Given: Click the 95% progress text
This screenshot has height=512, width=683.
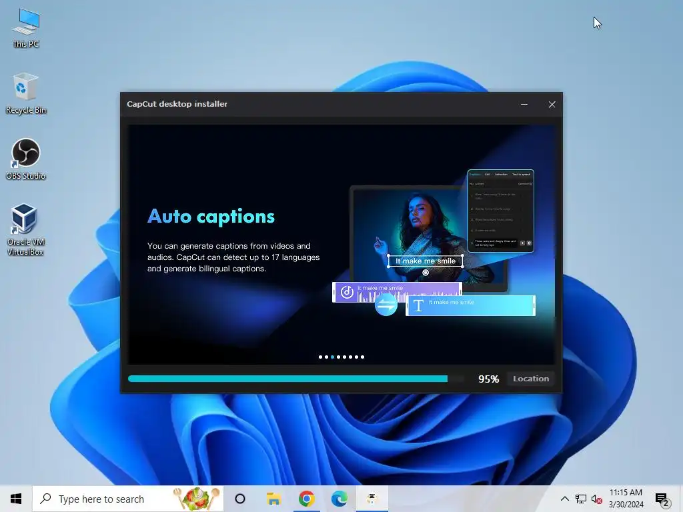Looking at the screenshot, I should tap(488, 379).
